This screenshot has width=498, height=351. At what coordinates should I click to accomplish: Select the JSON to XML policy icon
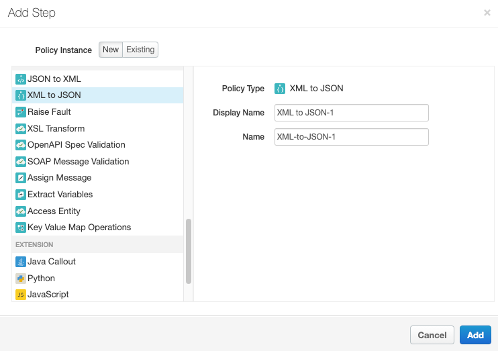tap(20, 79)
